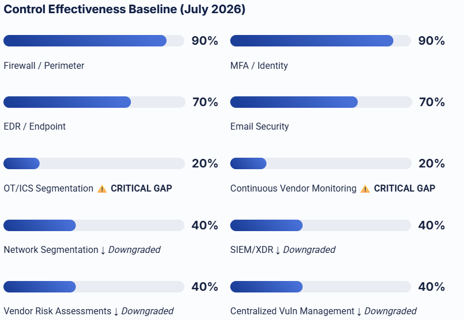Click the 40% value for Network Segmentation
This screenshot has width=464, height=320.
point(205,225)
